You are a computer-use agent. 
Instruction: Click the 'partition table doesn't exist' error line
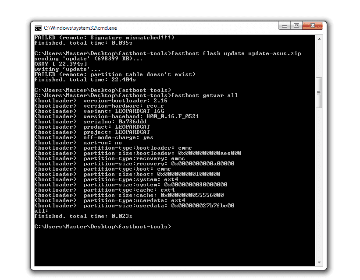click(115, 74)
